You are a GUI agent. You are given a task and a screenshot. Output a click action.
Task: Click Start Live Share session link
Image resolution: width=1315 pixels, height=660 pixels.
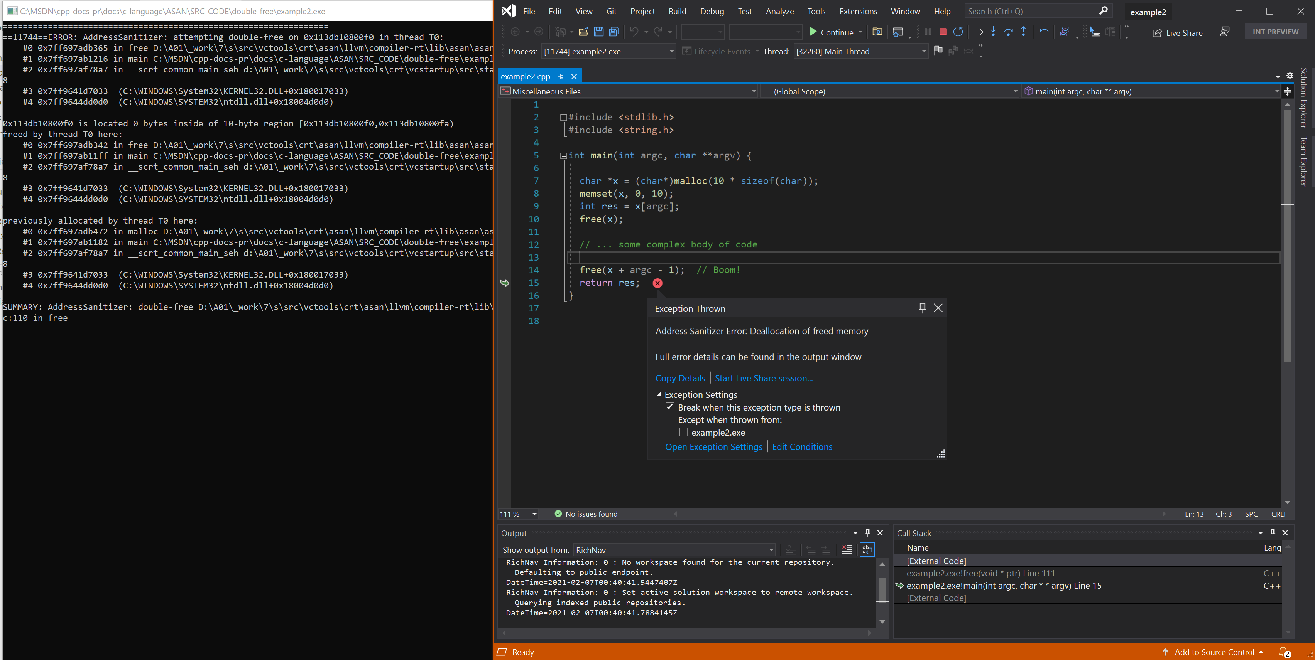tap(763, 377)
